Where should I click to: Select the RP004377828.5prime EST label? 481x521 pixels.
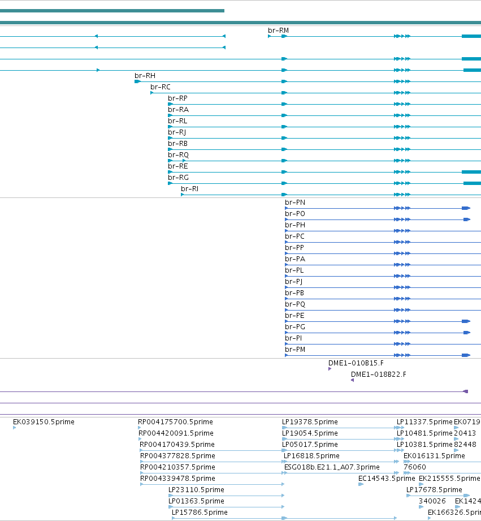pos(177,455)
